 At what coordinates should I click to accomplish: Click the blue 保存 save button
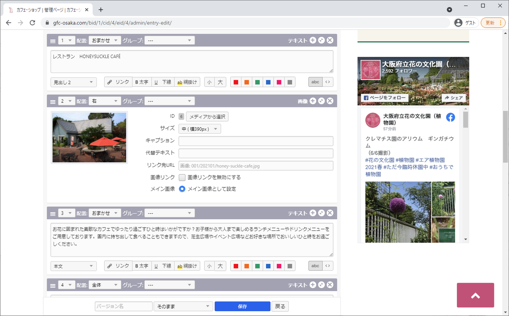[x=242, y=306]
